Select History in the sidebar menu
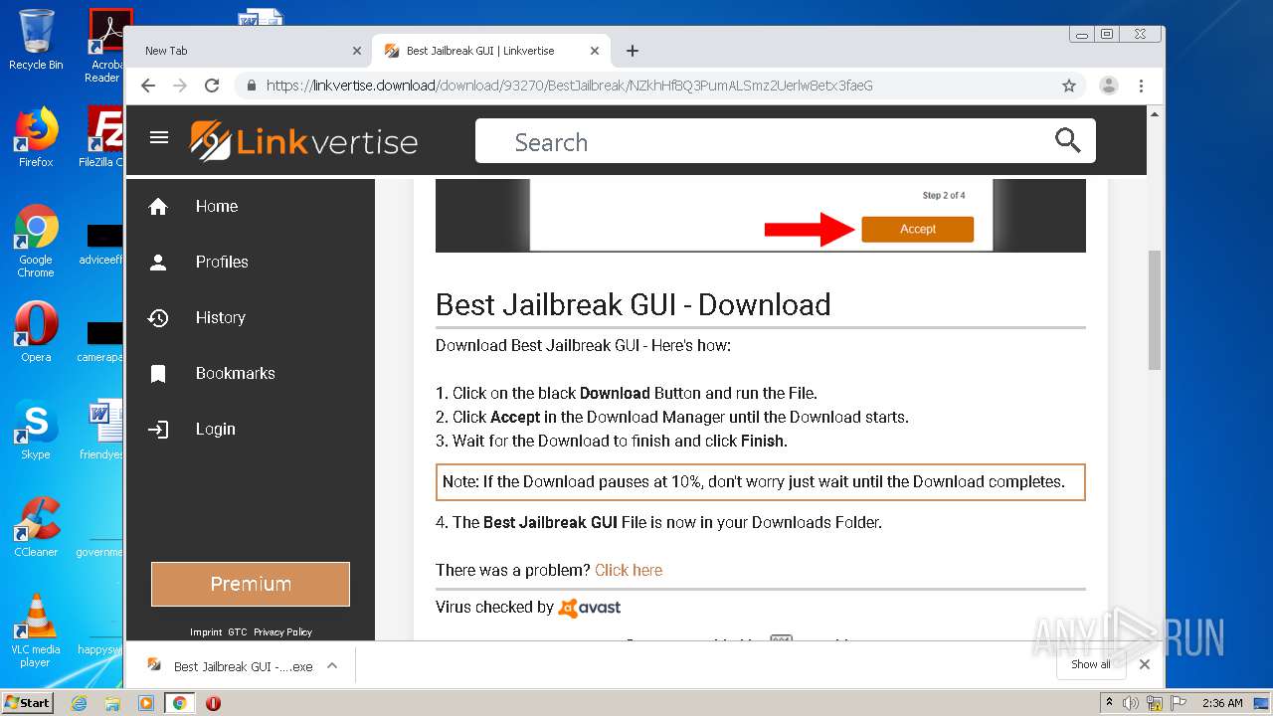1273x716 pixels. 250,317
